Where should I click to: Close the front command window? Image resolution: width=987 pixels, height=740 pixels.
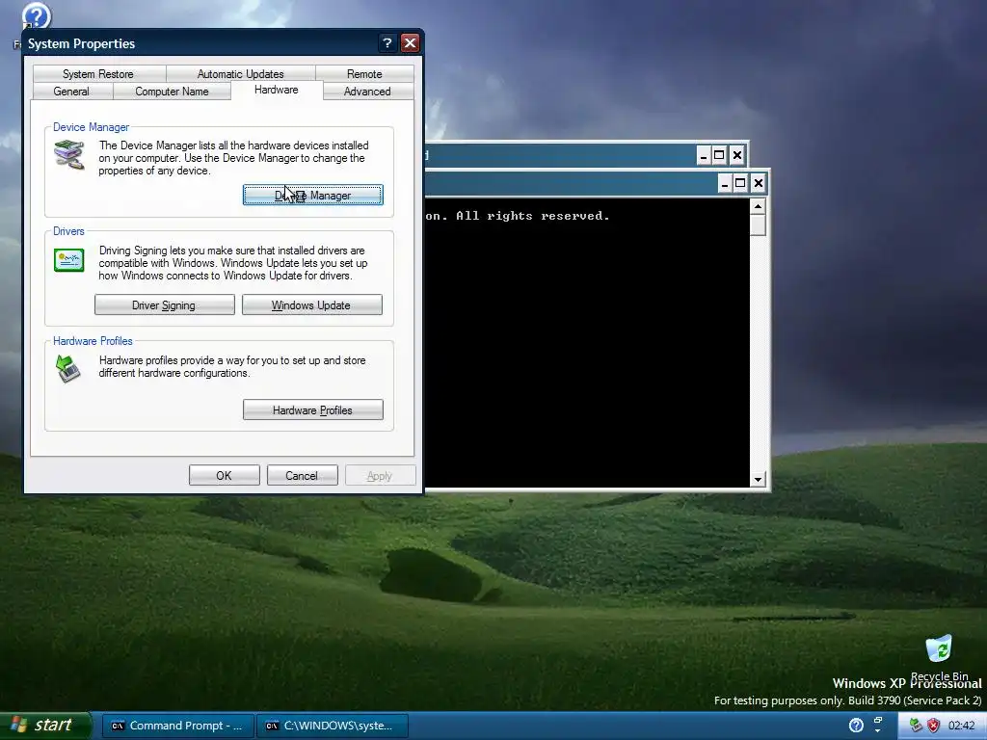point(759,183)
